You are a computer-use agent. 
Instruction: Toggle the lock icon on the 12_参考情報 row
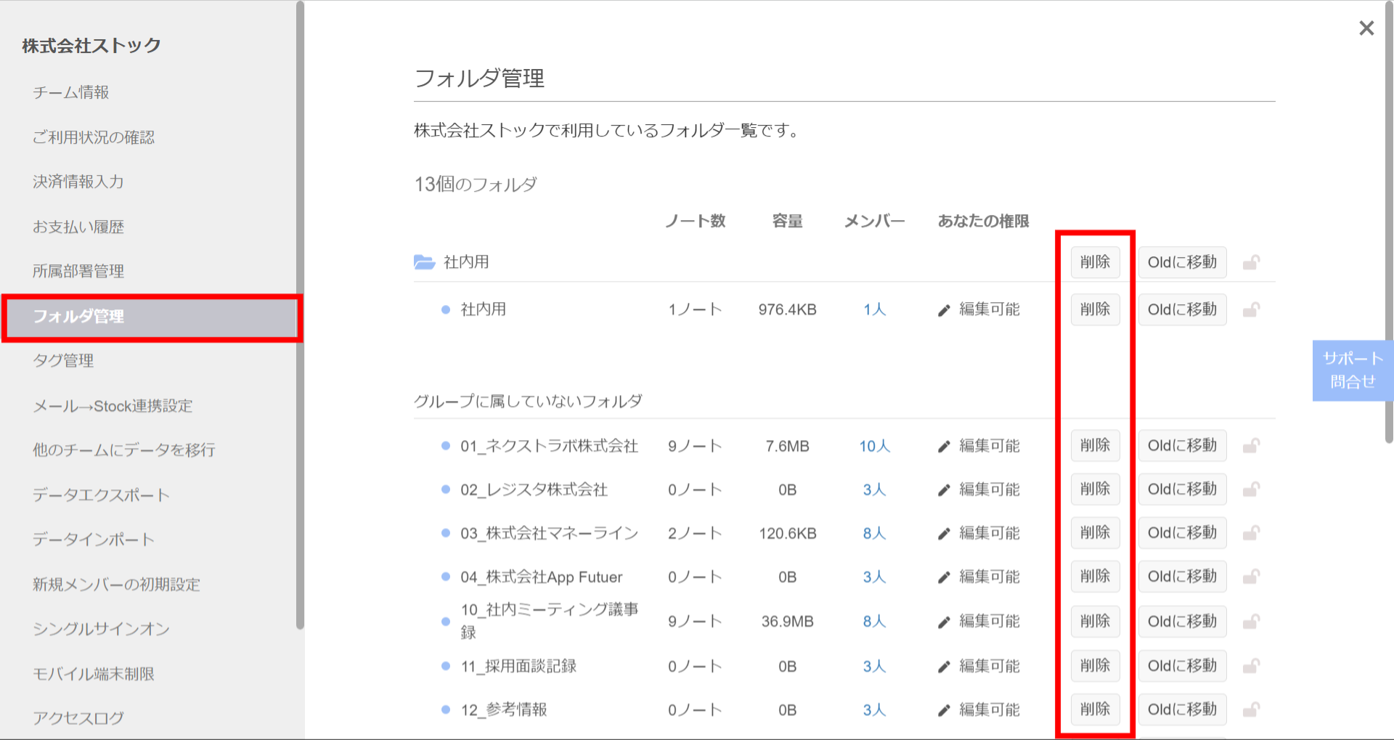(1251, 709)
